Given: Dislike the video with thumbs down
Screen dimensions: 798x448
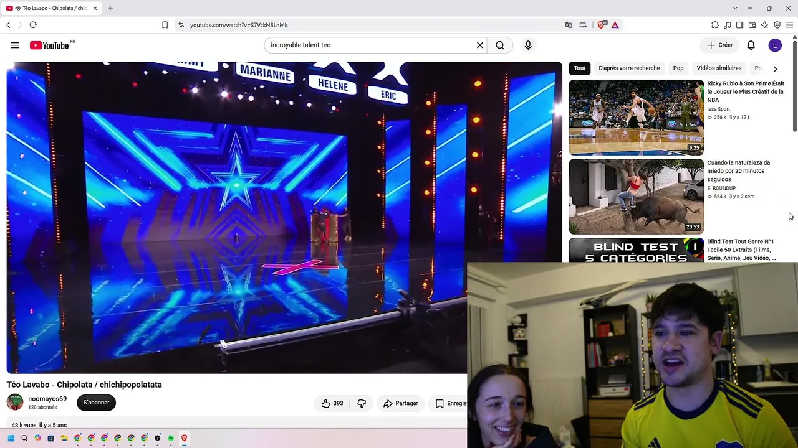Looking at the screenshot, I should tap(362, 403).
